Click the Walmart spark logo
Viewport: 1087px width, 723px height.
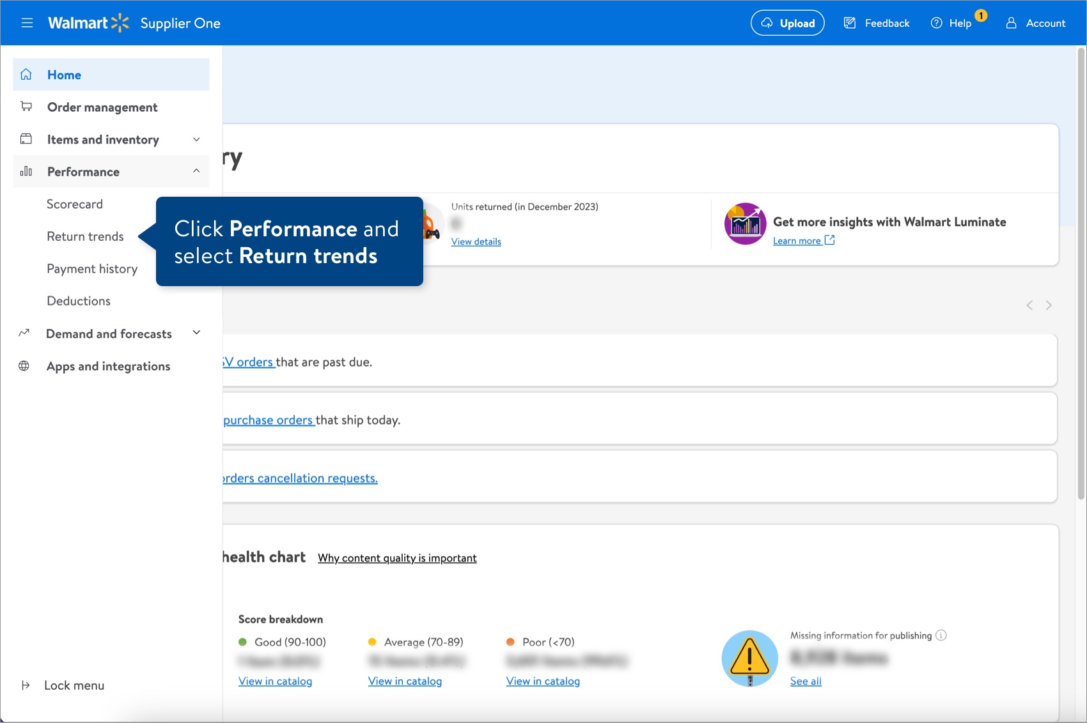click(120, 23)
